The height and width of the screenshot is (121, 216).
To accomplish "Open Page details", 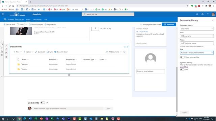I will click(x=50, y=25).
